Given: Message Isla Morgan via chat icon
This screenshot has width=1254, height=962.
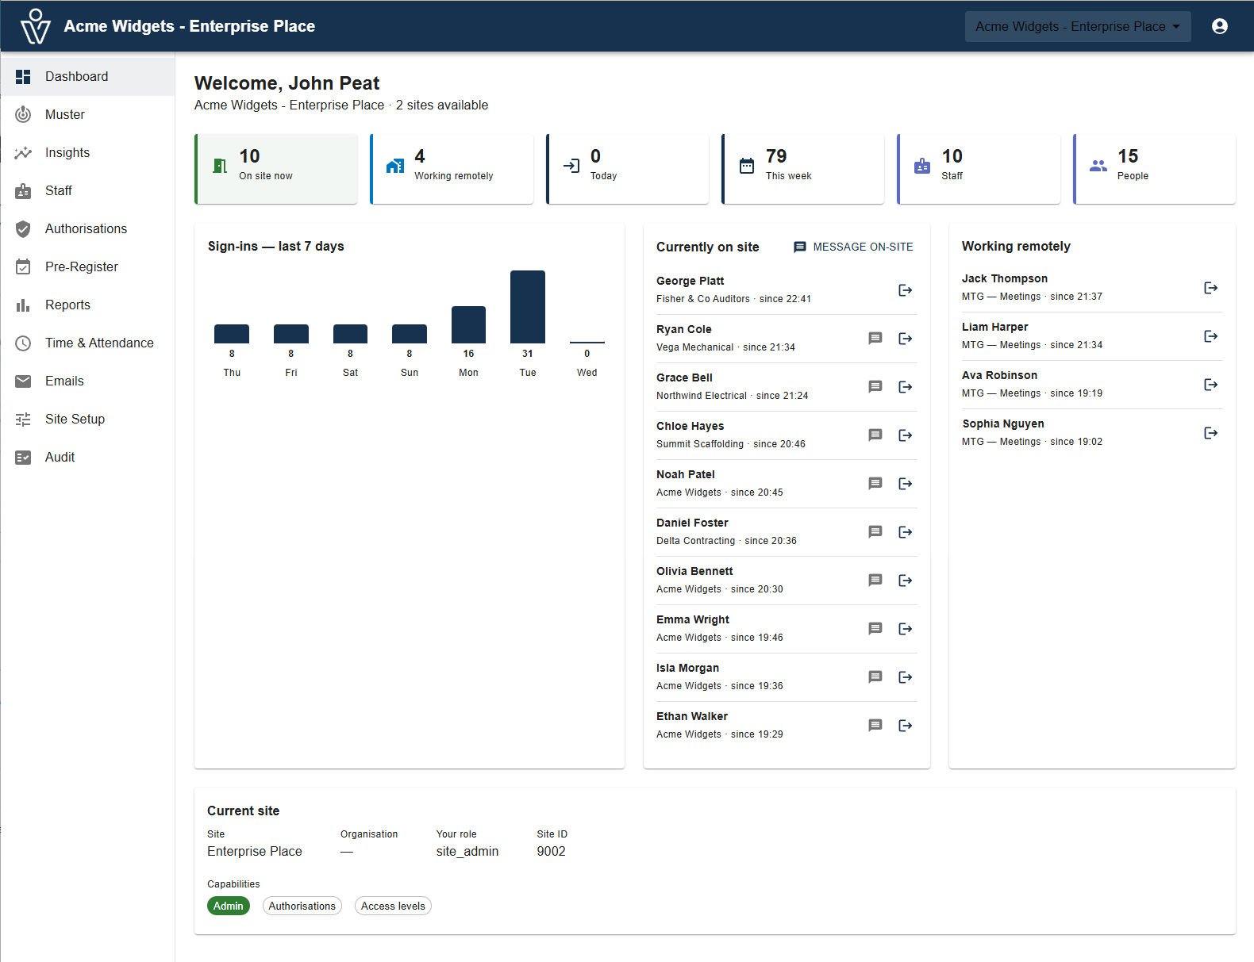Looking at the screenshot, I should (x=875, y=677).
